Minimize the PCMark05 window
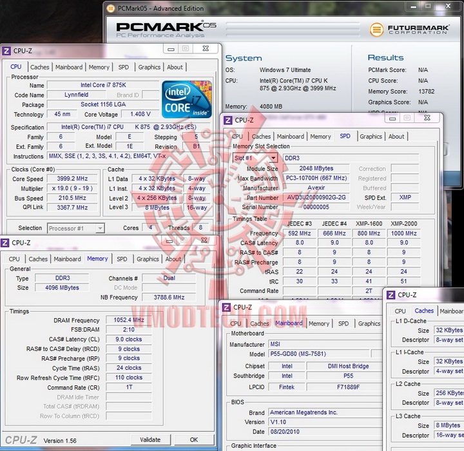464x451 pixels. [x=413, y=6]
